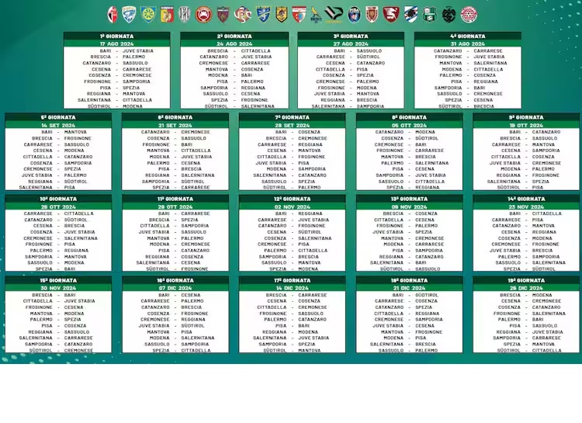The image size is (582, 423).
Task: Select PALERMO - BARI in 19ª giornata
Action: (x=521, y=320)
